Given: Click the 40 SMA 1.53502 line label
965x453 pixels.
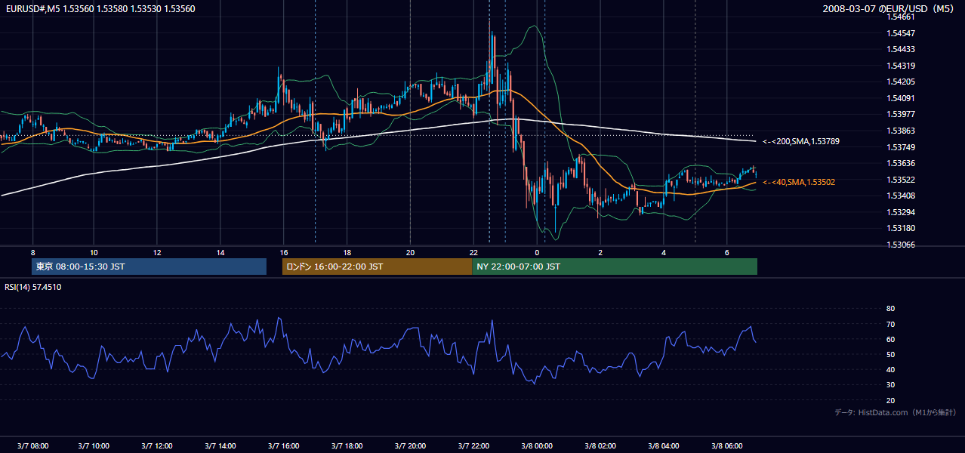Looking at the screenshot, I should pyautogui.click(x=799, y=182).
